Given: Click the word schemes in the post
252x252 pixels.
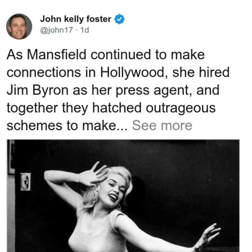Looking at the screenshot, I should tap(35, 126).
